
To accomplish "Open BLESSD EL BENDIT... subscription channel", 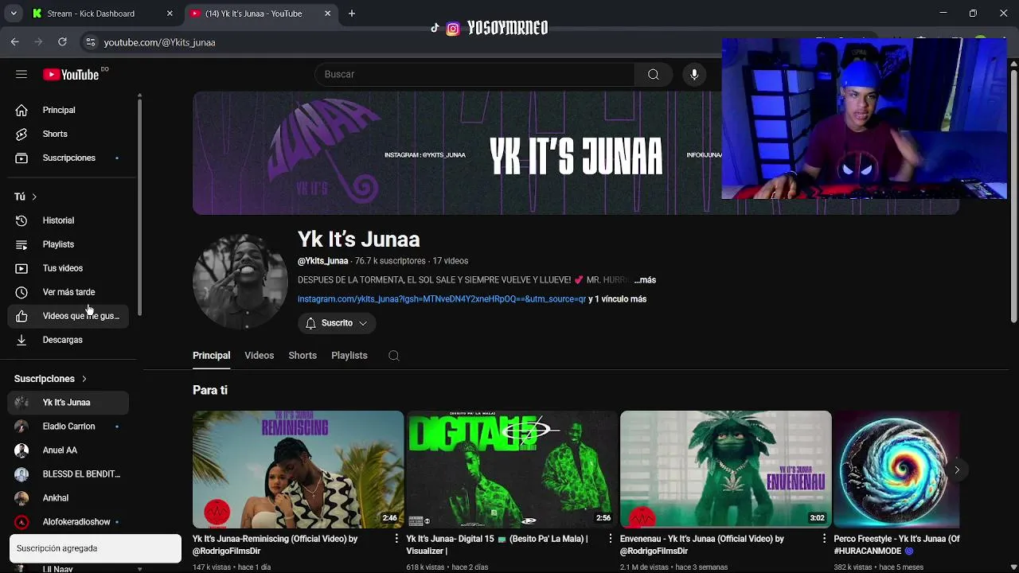I will (68, 474).
